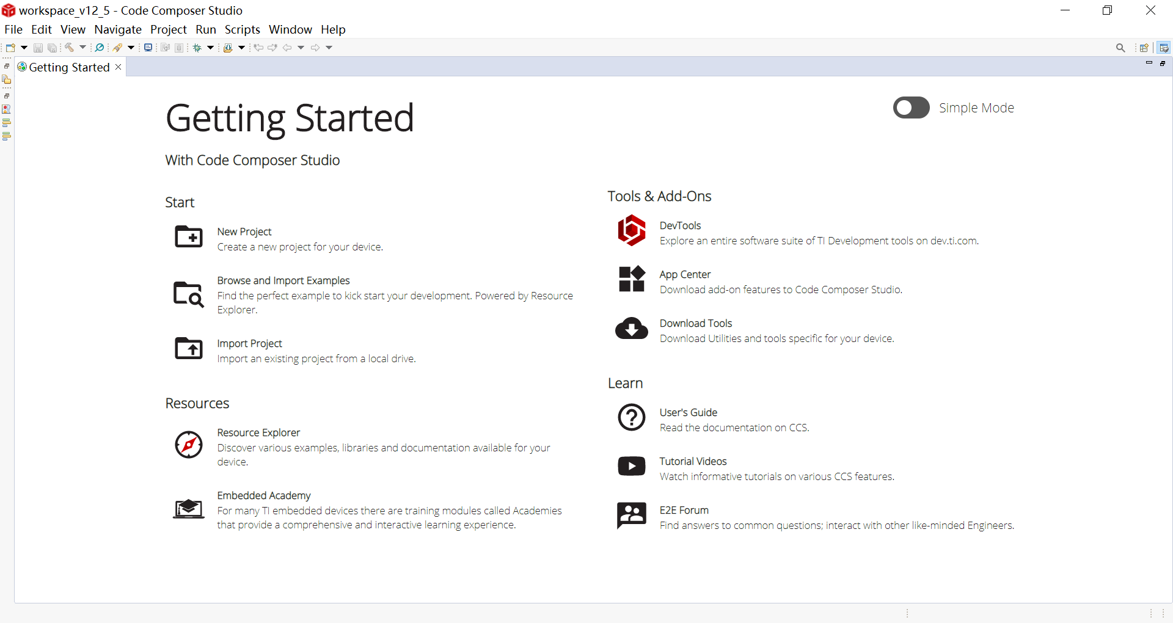The height and width of the screenshot is (623, 1173).
Task: Open the red-dot panel icon in left sidebar
Action: 7,109
